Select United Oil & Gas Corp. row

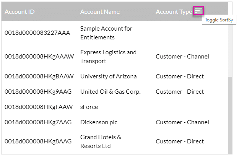[115, 91]
